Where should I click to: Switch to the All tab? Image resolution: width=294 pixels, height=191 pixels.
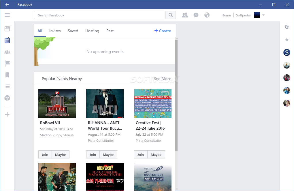coord(40,31)
